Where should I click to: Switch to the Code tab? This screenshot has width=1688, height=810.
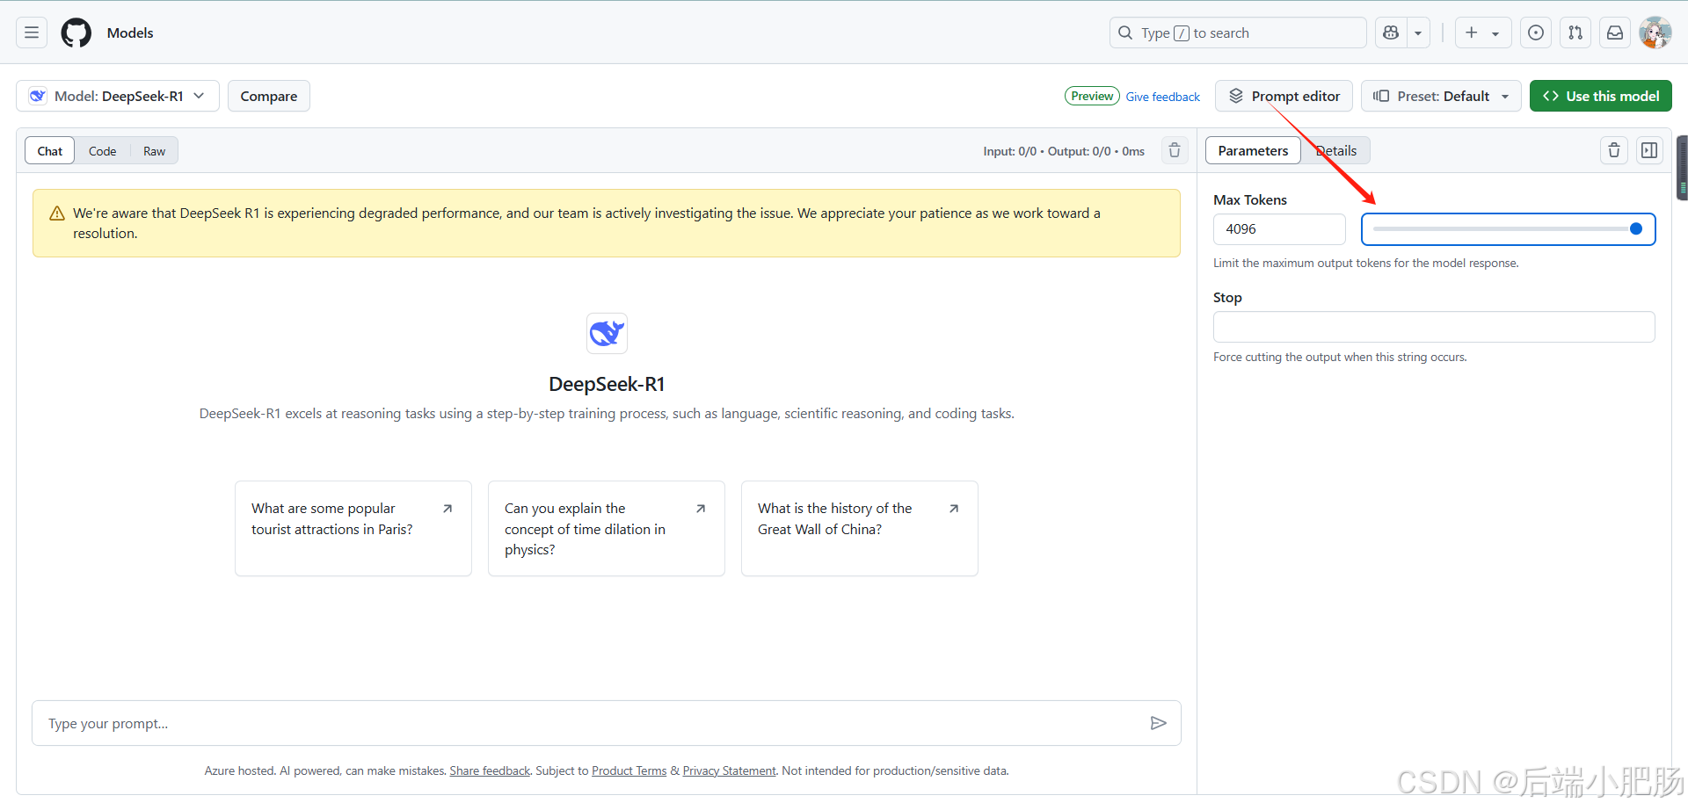(102, 151)
